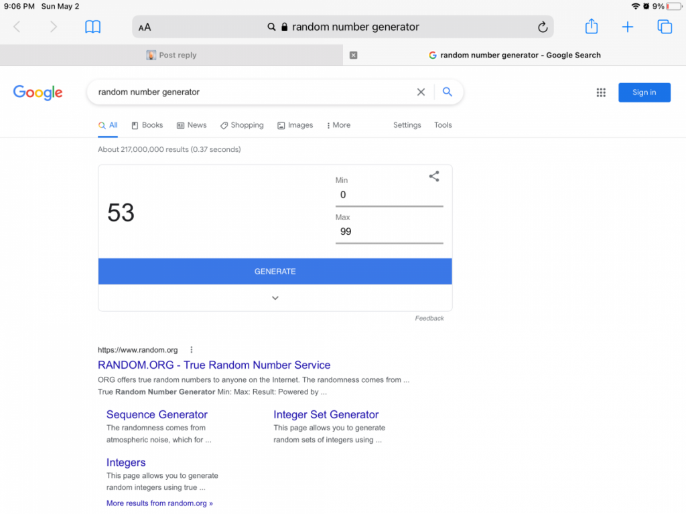Show all tabs overview icon
This screenshot has width=686, height=514.
664,27
